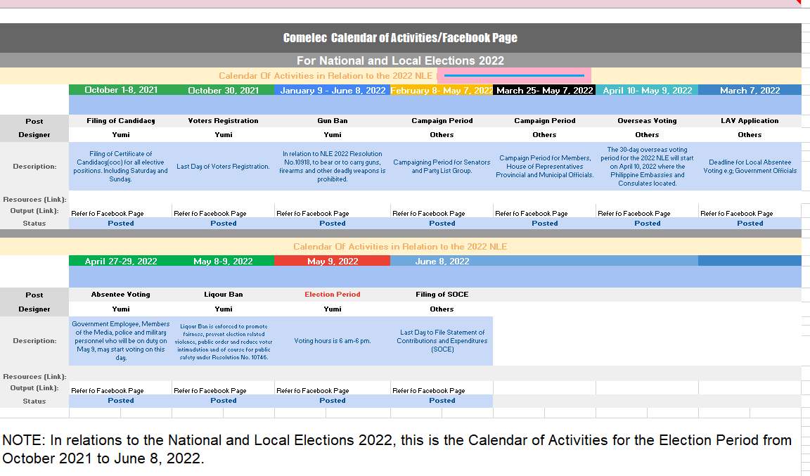This screenshot has height=476, width=810.
Task: Click Posted status under LAV Application column
Action: point(750,224)
